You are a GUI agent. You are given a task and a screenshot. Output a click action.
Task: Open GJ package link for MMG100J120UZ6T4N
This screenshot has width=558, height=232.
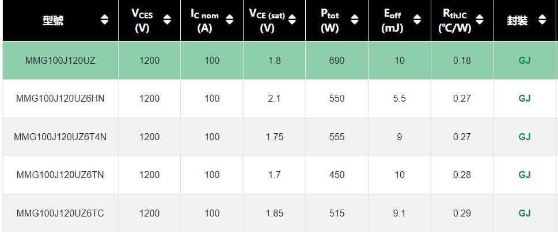[525, 137]
